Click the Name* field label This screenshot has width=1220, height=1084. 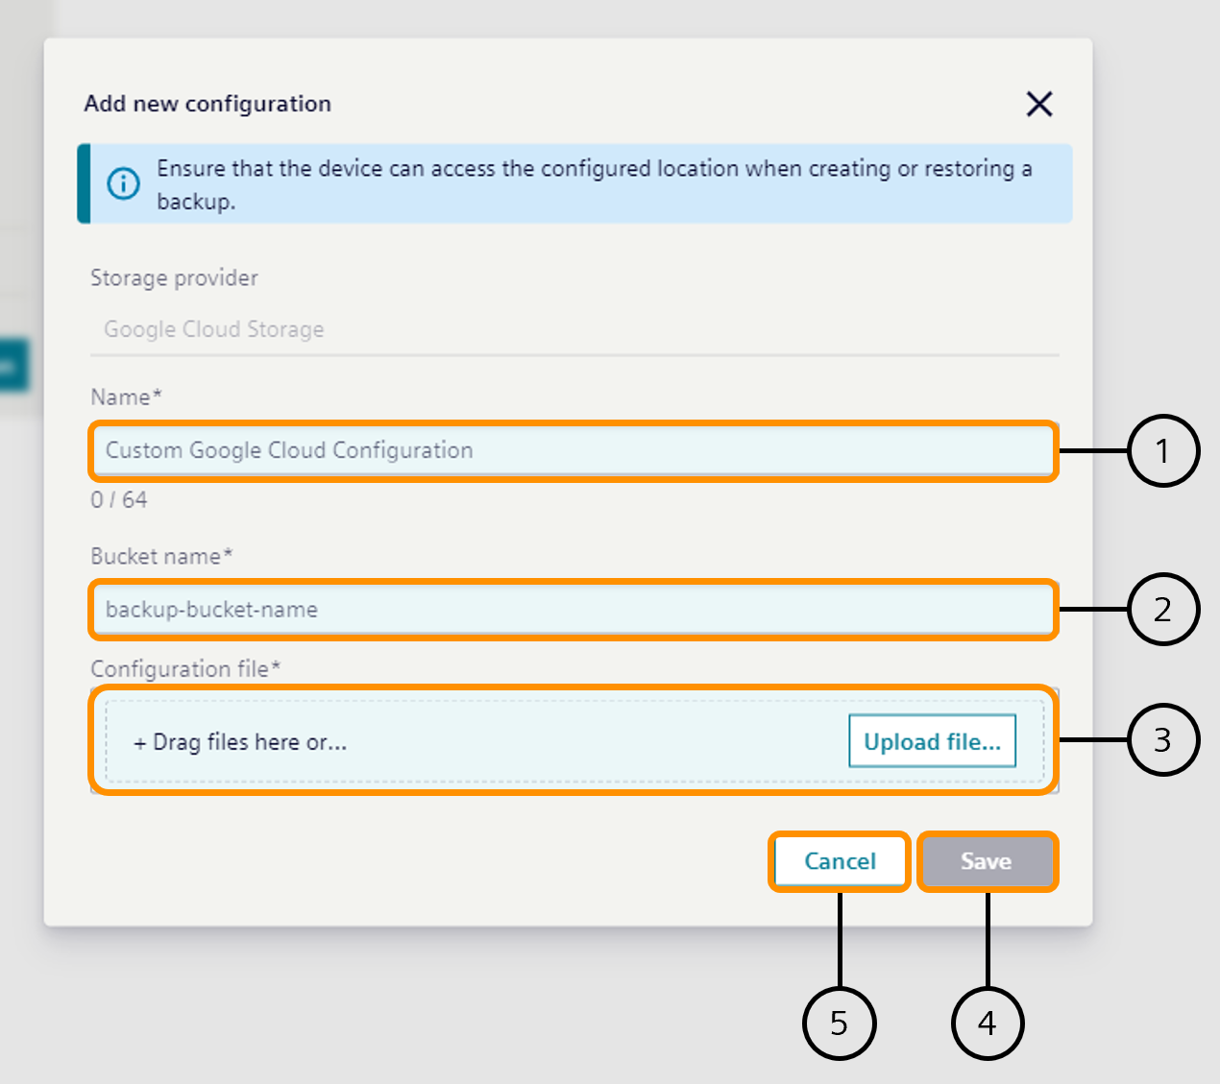click(x=125, y=397)
